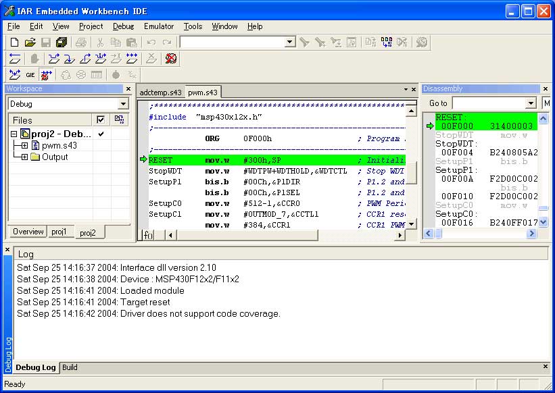
Task: Click the Disassembly horizontal scrollbar right arrow
Action: (531, 234)
